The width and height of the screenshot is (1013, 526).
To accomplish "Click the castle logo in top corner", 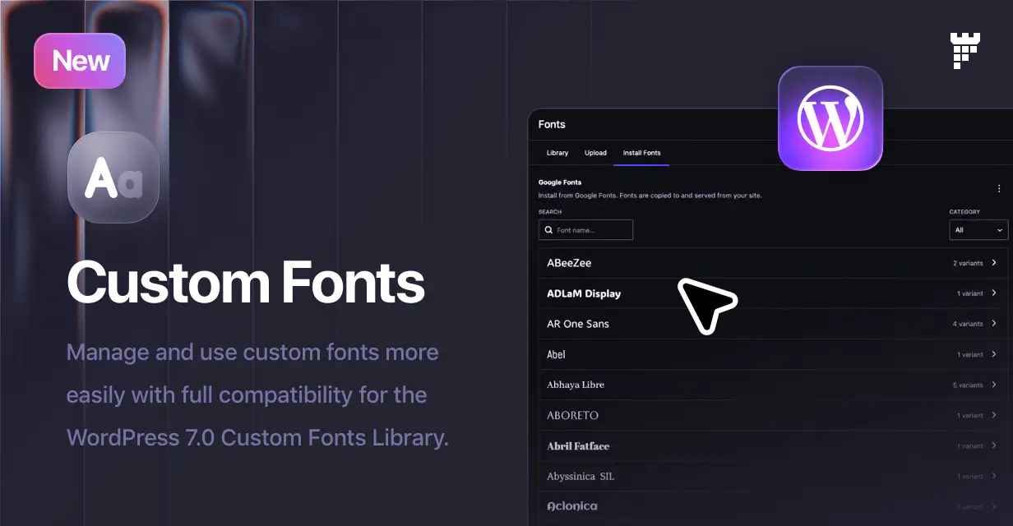I will (x=965, y=51).
